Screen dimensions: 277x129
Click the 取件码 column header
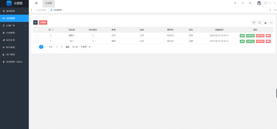coord(170,30)
